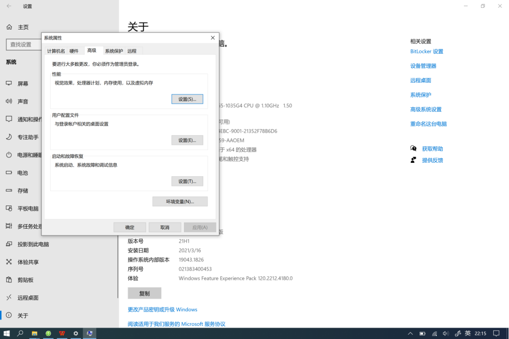Image resolution: width=509 pixels, height=339 pixels.
Task: Click the battery icon in system tray
Action: point(422,333)
